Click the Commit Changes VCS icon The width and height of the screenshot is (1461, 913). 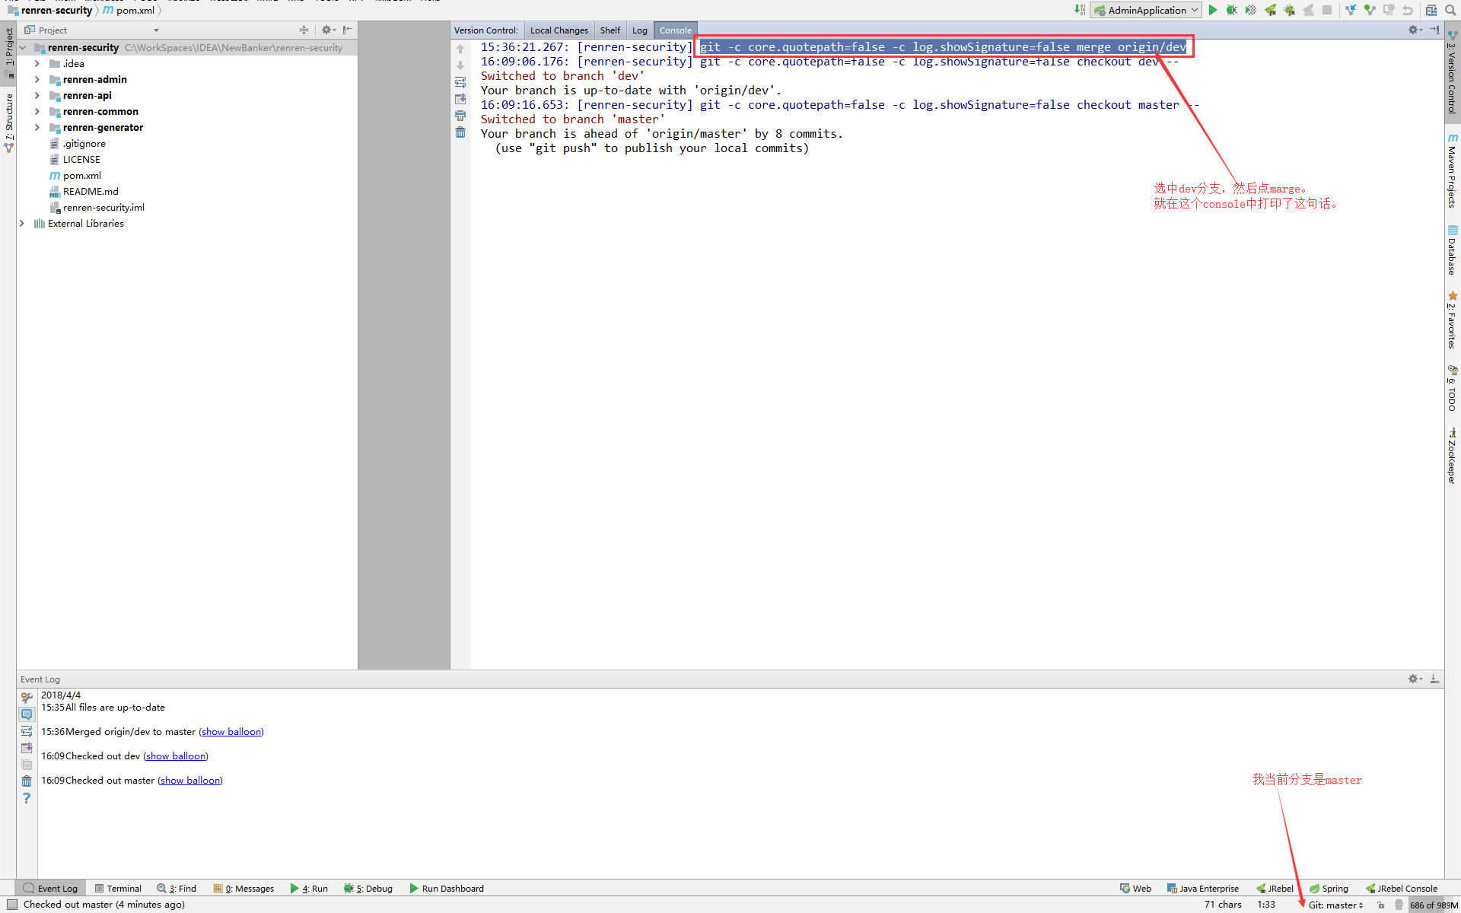click(x=1370, y=10)
